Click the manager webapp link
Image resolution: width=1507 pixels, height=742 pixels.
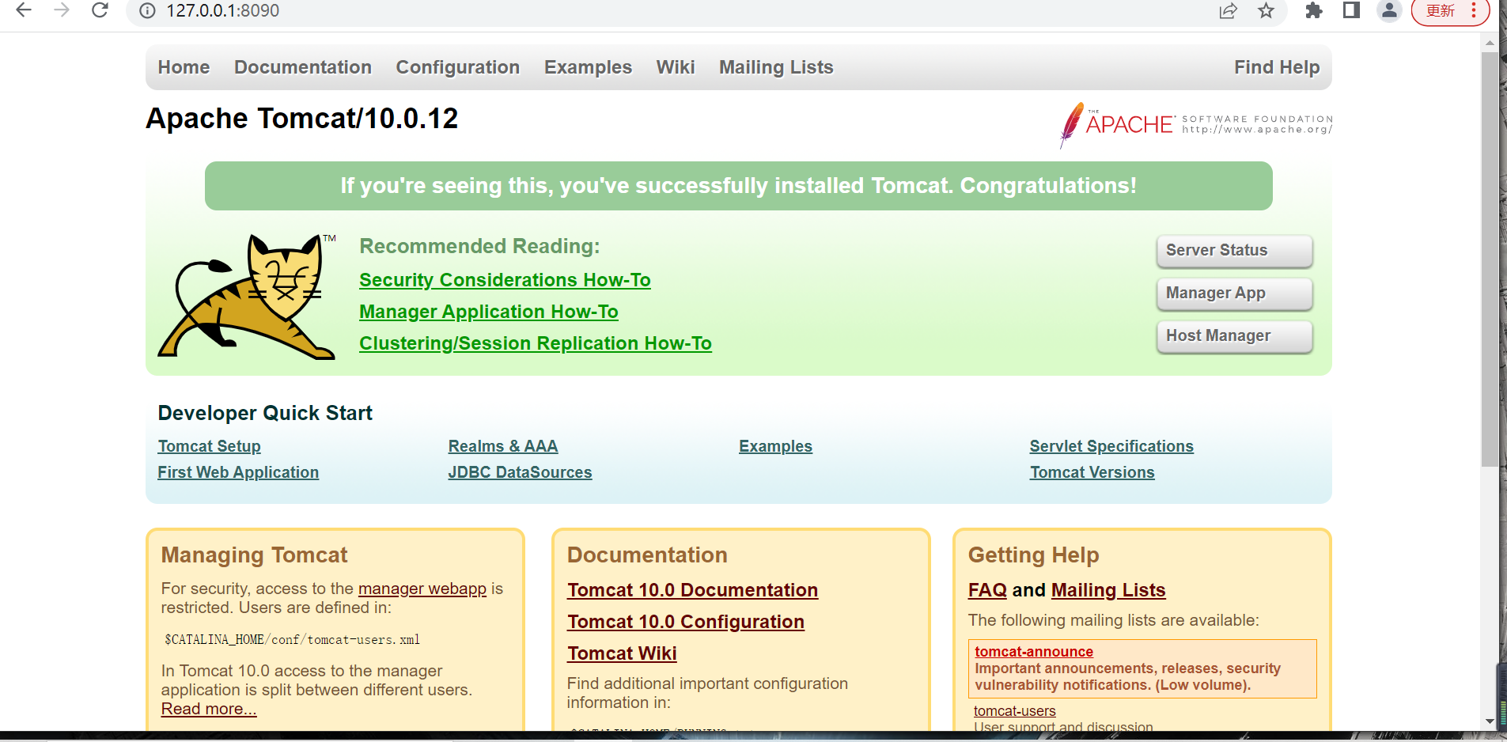pos(422,589)
